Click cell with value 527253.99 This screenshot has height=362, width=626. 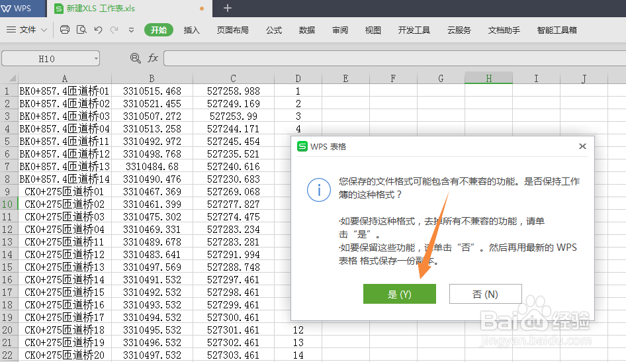(233, 116)
